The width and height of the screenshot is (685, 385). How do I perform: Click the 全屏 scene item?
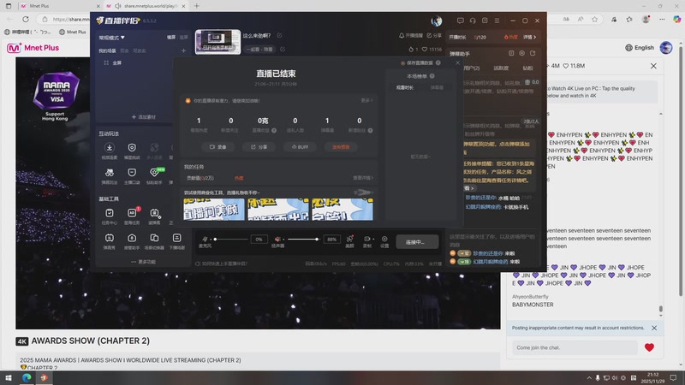point(113,62)
